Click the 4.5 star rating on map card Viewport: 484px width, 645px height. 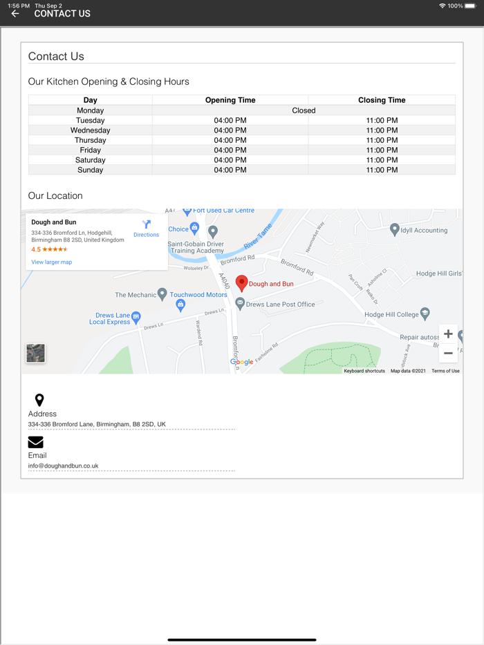[49, 249]
